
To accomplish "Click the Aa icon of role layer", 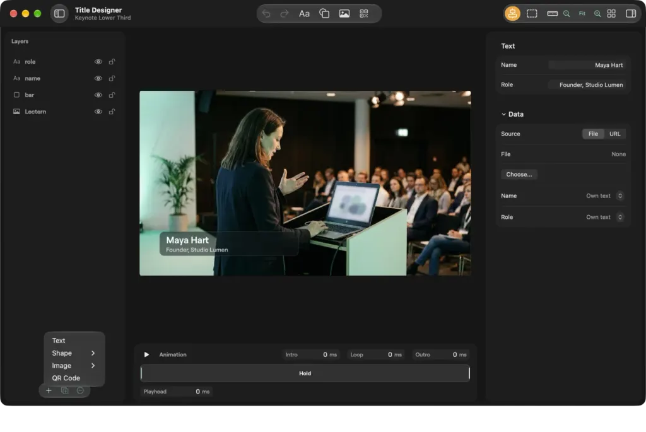I will (16, 62).
